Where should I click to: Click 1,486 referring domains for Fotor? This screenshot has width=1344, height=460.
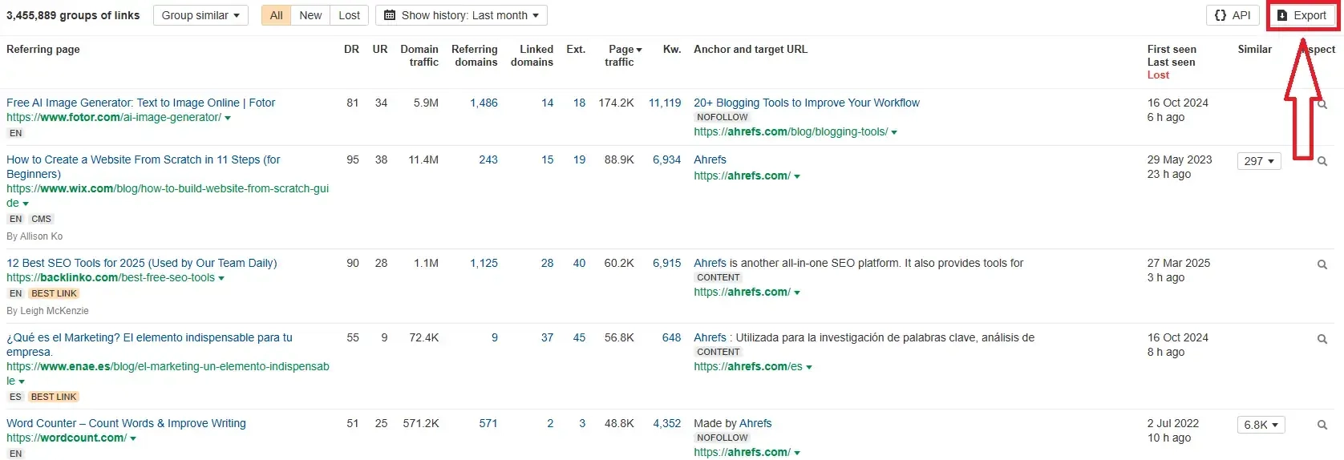[484, 103]
